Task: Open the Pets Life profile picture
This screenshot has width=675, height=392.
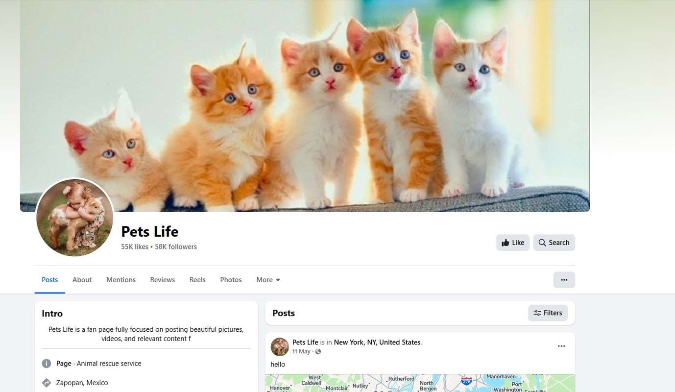Action: tap(75, 218)
